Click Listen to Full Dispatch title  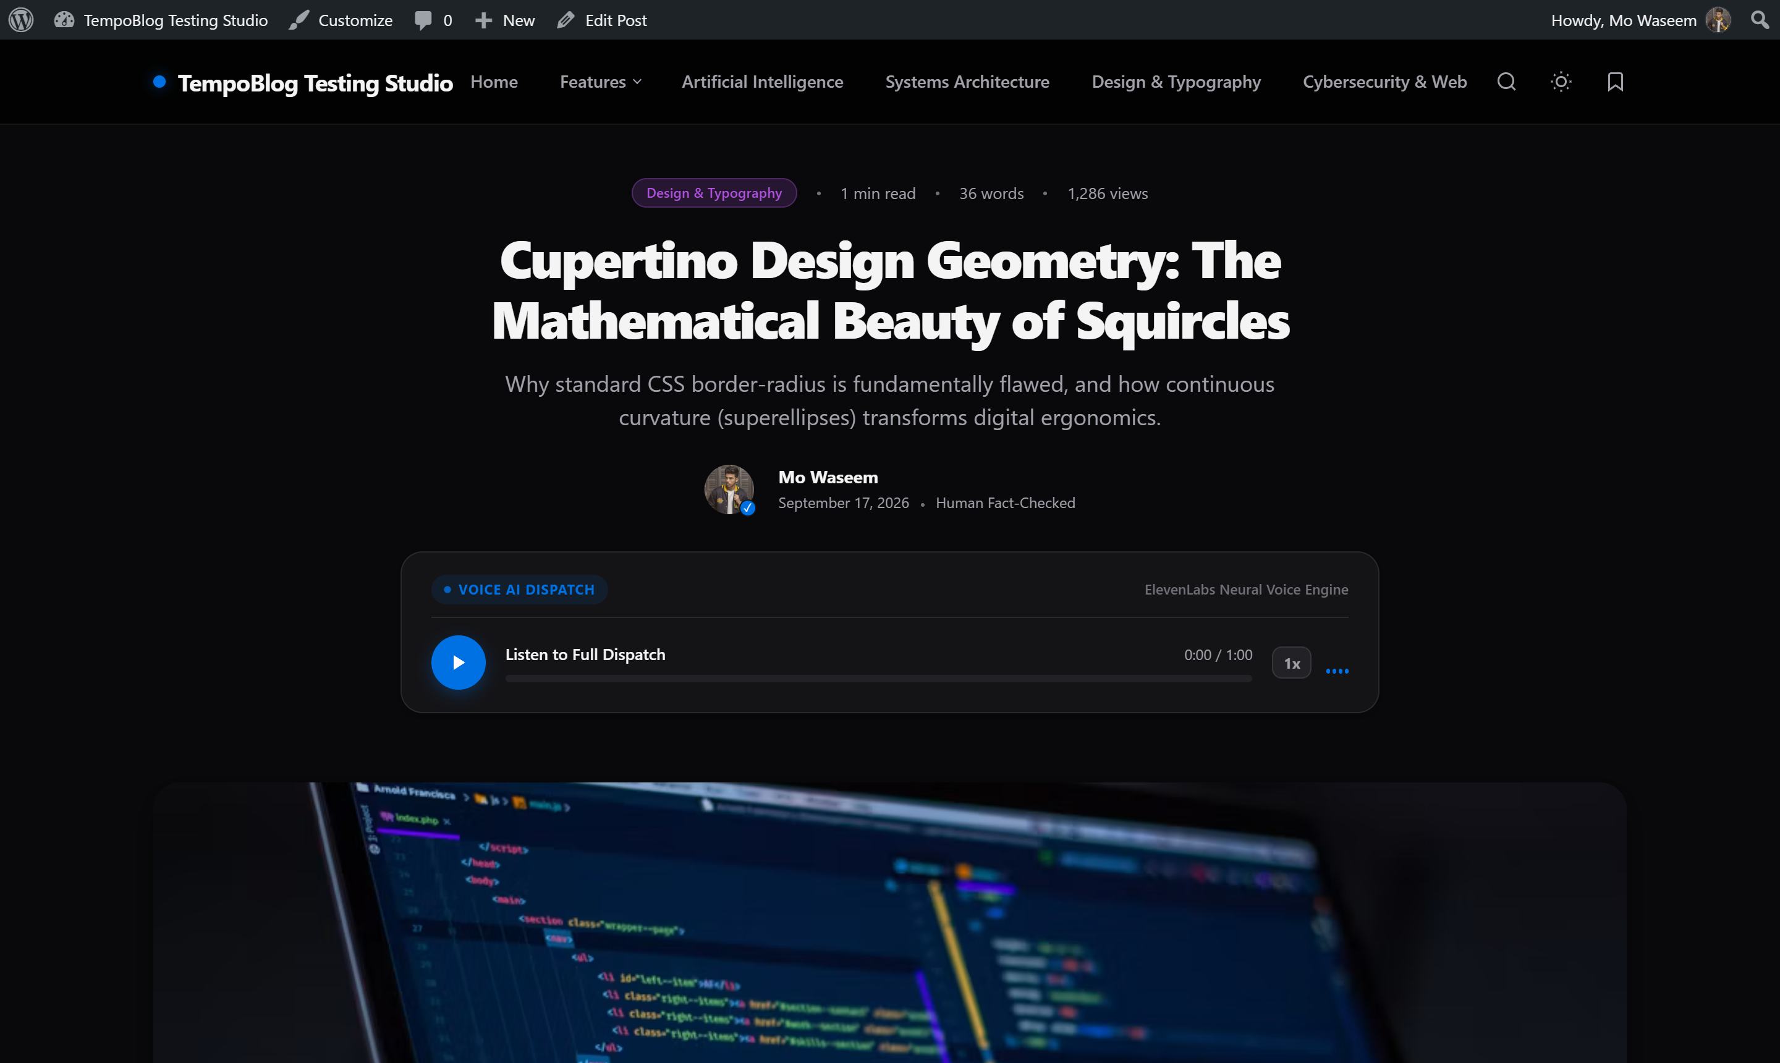(585, 654)
